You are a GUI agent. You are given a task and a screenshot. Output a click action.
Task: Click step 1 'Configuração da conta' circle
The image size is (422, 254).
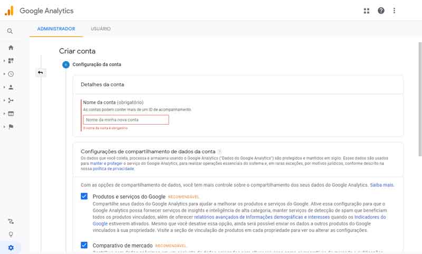click(66, 64)
